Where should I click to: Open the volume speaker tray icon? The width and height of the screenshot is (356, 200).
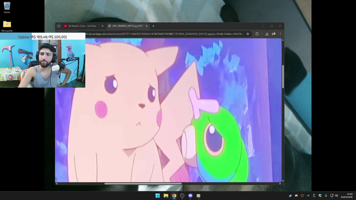[x=336, y=196]
